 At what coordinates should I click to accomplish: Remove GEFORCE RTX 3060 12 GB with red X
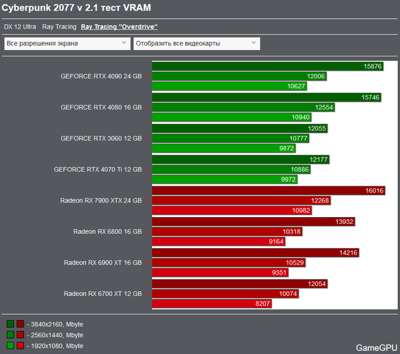(x=146, y=139)
